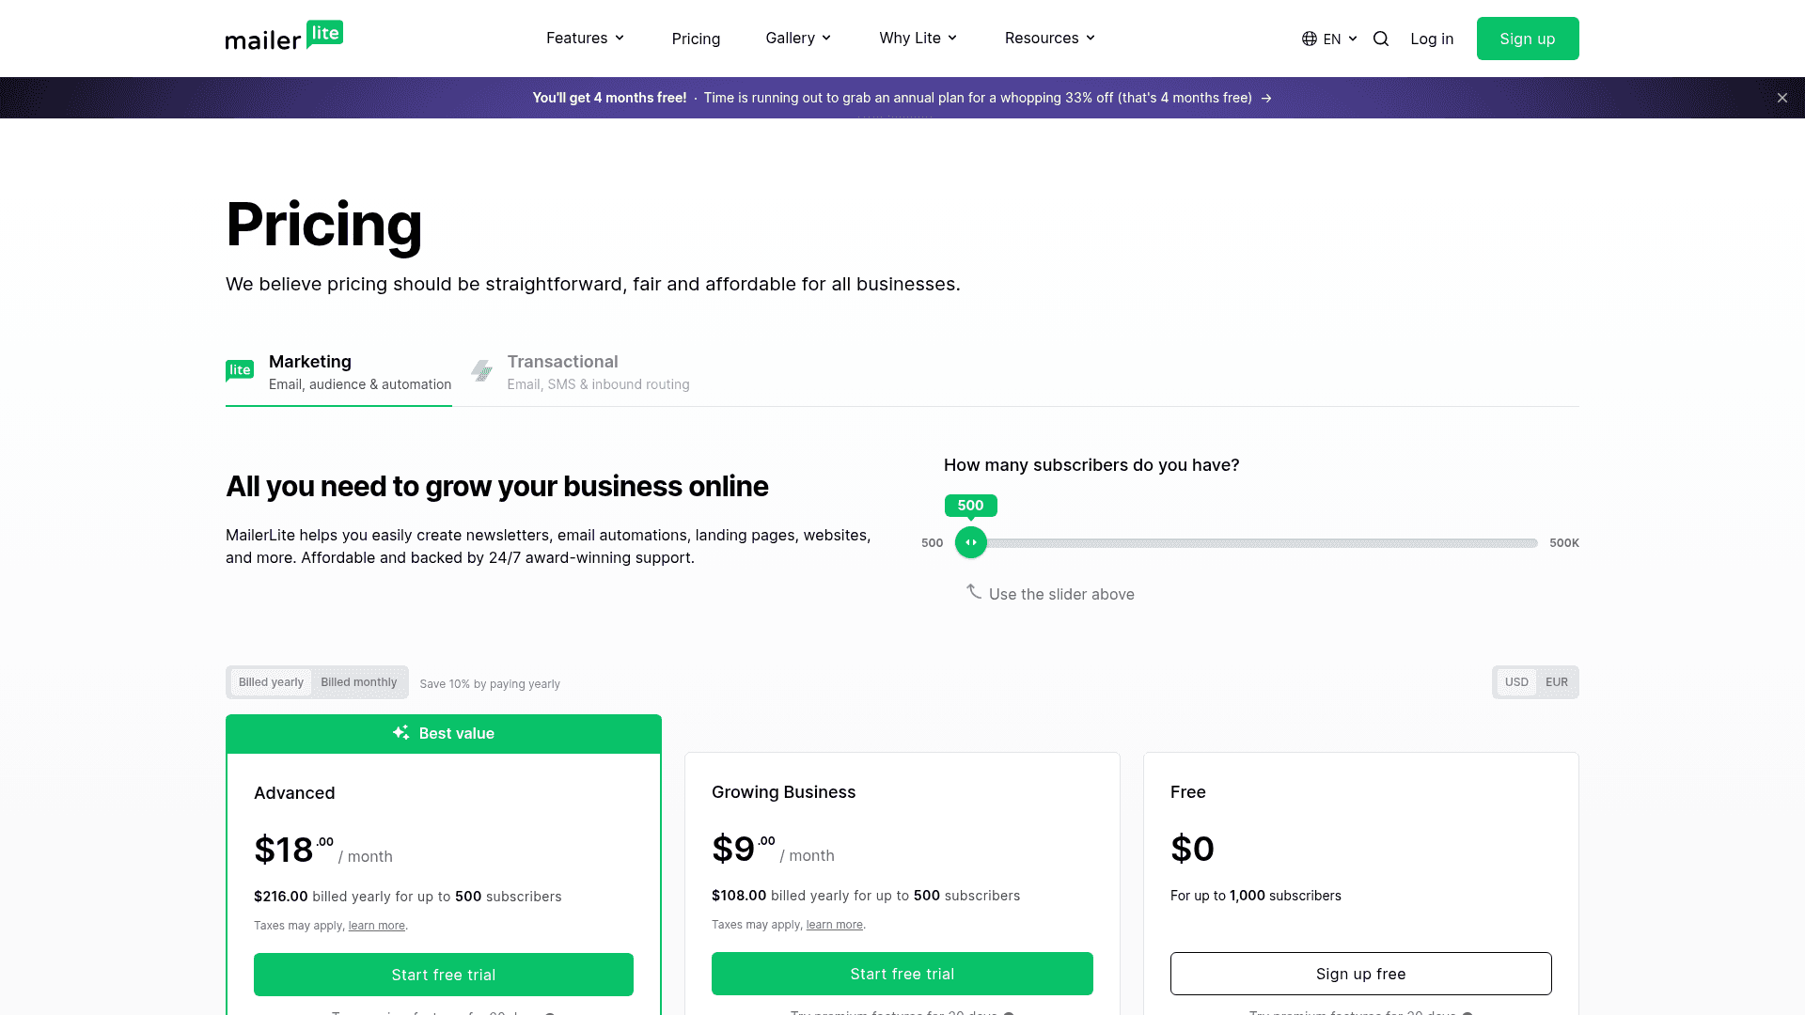Click the slider handle arrow icon
Image resolution: width=1805 pixels, height=1015 pixels.
[971, 543]
